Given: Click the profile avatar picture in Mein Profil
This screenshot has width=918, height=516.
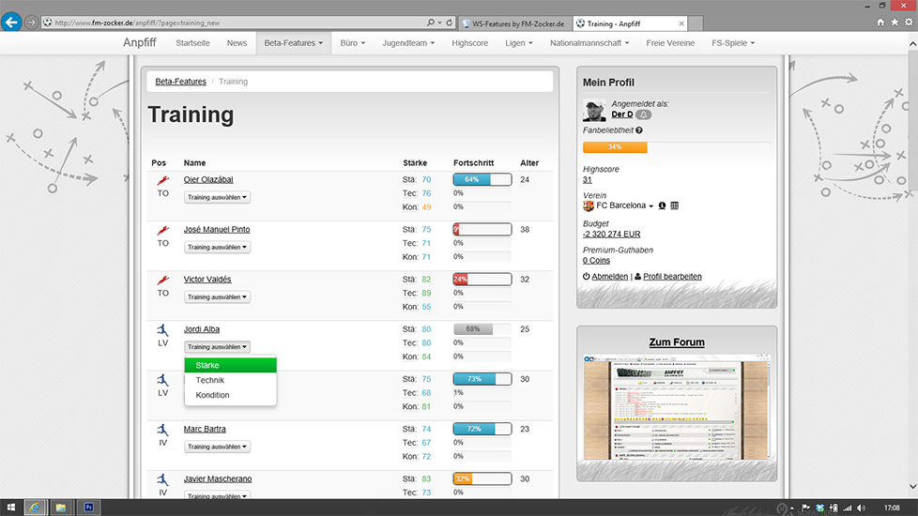Looking at the screenshot, I should tap(594, 110).
